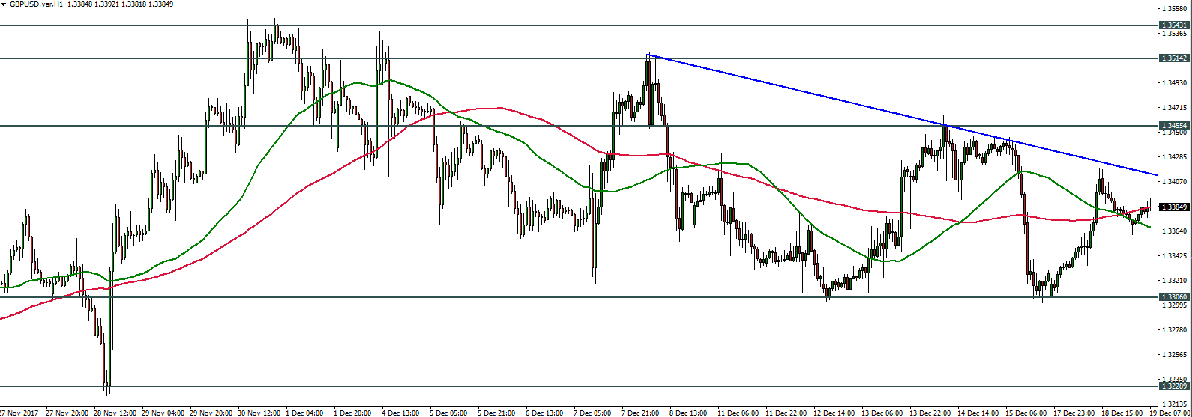Click the 5 Dec 05:00 time label
1192x417 pixels.
click(x=449, y=412)
